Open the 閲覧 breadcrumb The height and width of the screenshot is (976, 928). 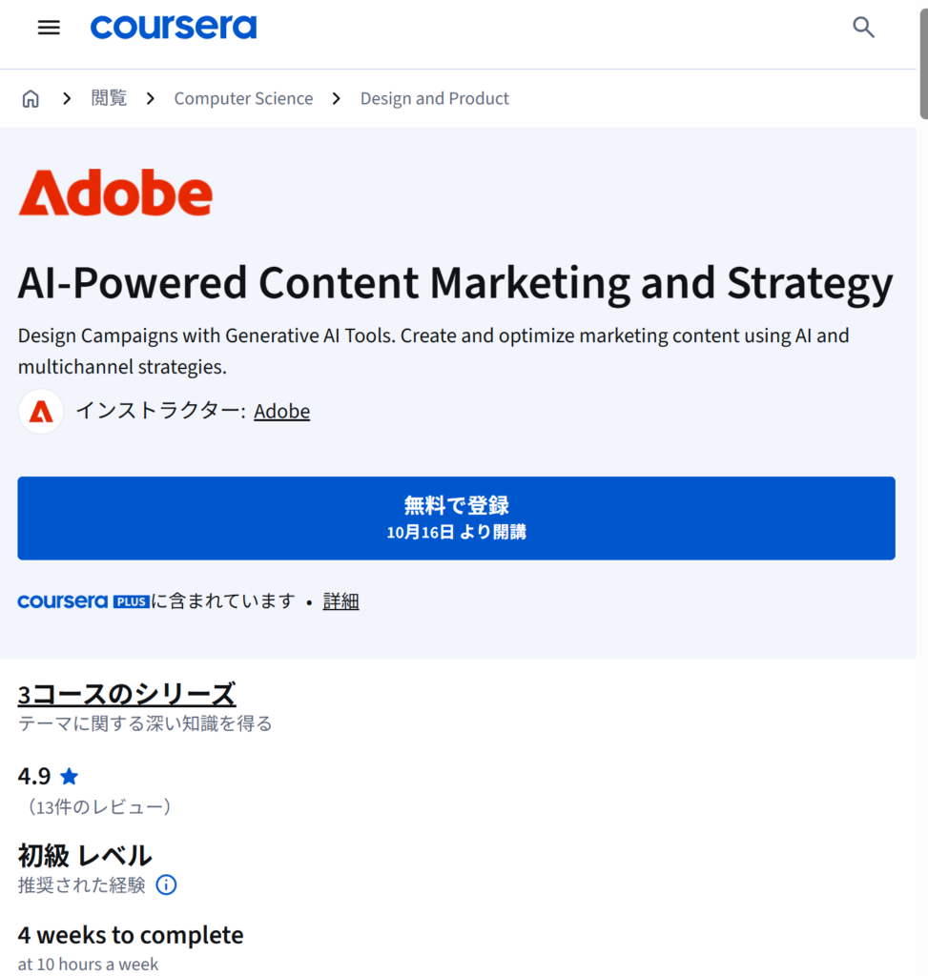click(x=109, y=98)
